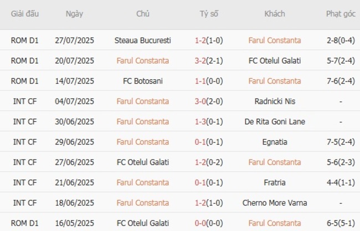360x231 pixels.
Task: Open the De Rita Goni Lane team
Action: pos(275,122)
